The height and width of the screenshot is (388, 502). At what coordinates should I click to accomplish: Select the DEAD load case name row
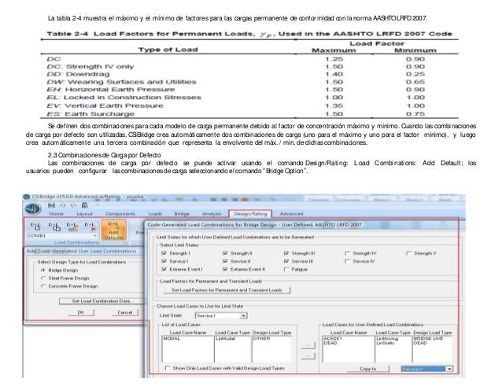click(330, 343)
